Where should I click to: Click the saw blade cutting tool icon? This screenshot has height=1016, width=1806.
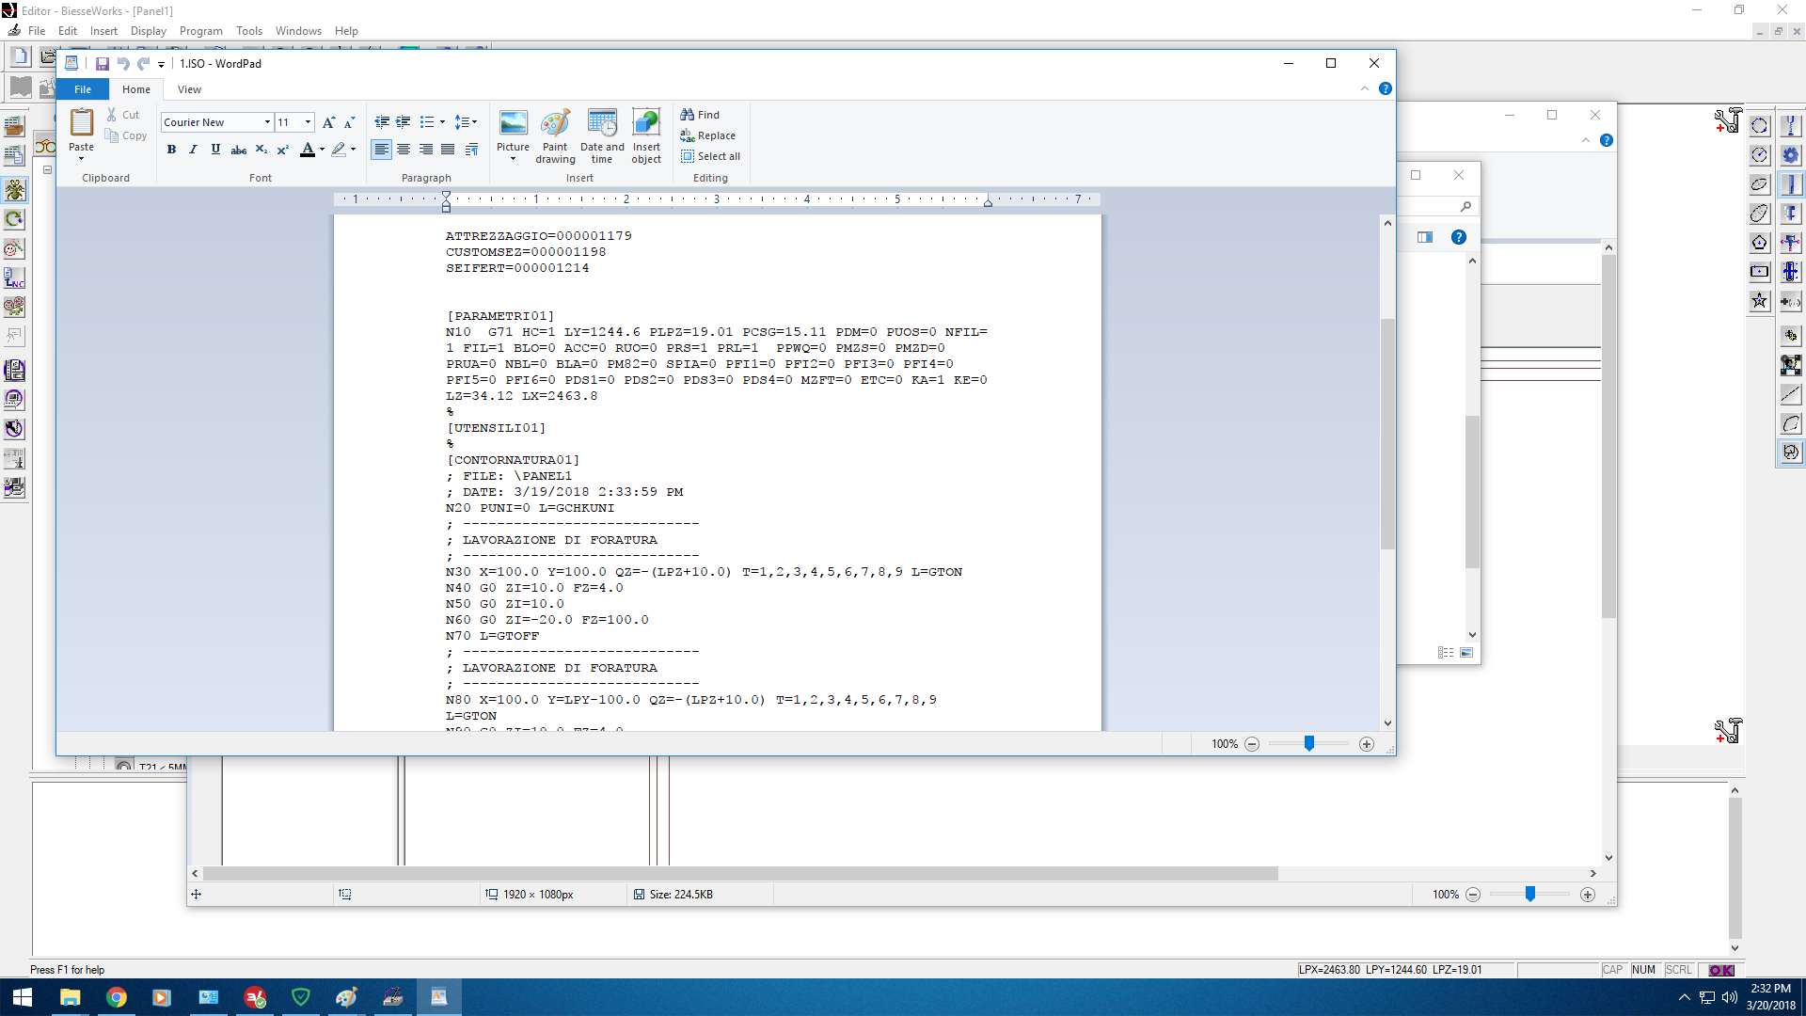tap(1790, 155)
